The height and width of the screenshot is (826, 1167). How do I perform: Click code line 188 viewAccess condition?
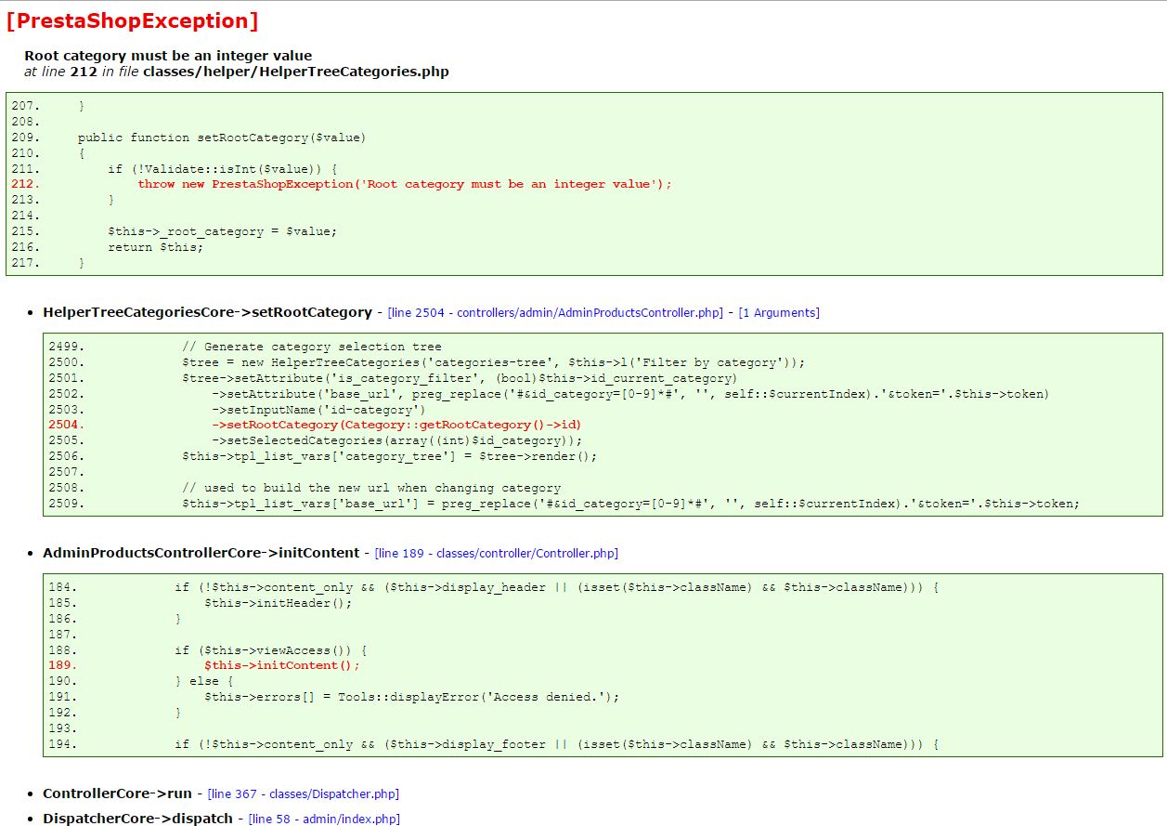pos(270,650)
